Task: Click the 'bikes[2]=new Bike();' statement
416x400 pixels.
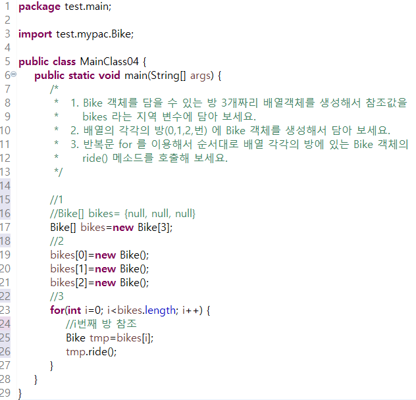Action: click(x=99, y=282)
